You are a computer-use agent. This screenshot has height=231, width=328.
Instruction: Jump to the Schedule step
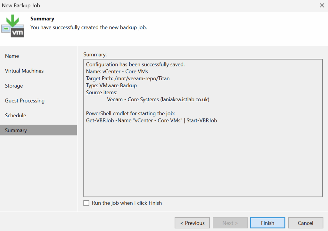tap(15, 115)
